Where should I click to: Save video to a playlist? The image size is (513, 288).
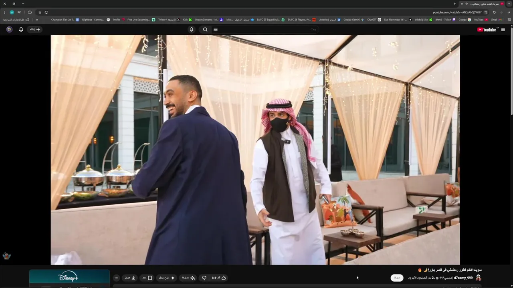pos(147,278)
